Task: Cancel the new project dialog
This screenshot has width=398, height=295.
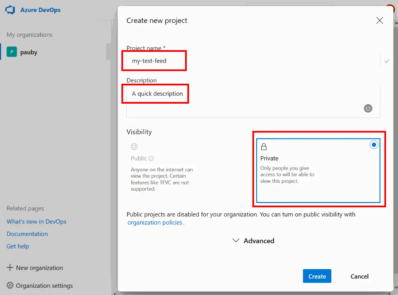Action: pyautogui.click(x=360, y=276)
